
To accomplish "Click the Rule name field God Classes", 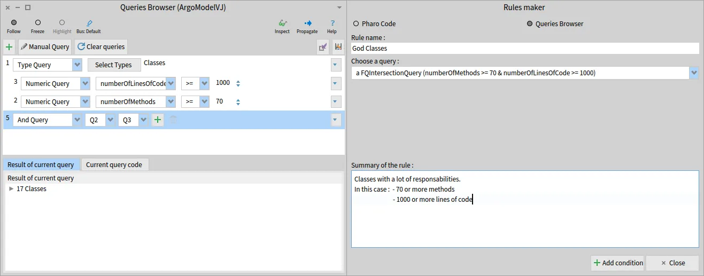I will (525, 49).
